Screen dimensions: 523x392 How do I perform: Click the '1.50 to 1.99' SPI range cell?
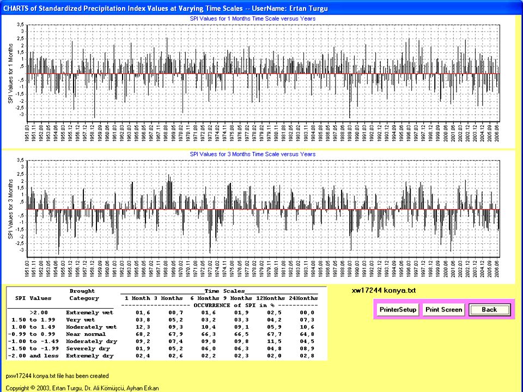click(33, 320)
